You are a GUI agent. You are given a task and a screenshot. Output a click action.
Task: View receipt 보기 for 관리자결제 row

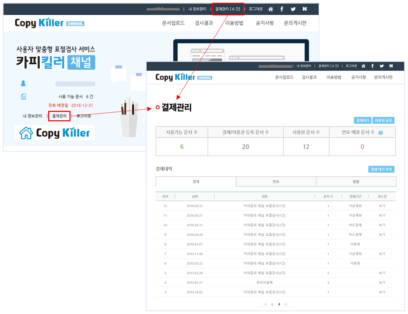coord(382,283)
